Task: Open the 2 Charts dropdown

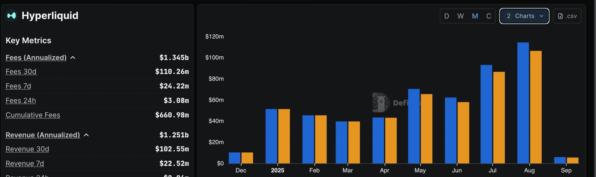Action: tap(524, 16)
